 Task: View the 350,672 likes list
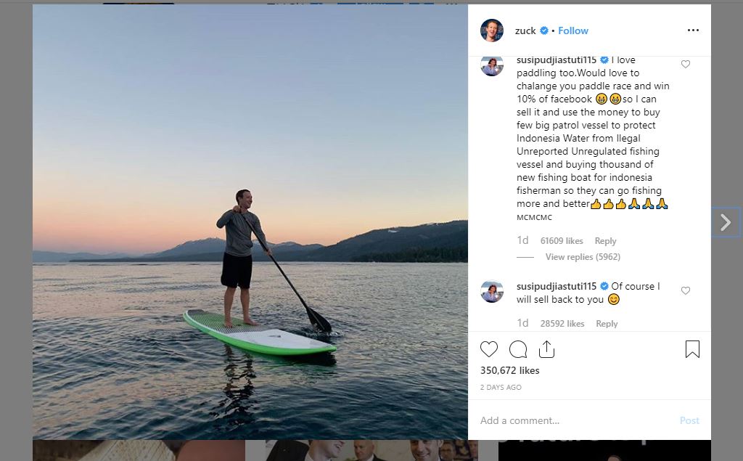(510, 370)
